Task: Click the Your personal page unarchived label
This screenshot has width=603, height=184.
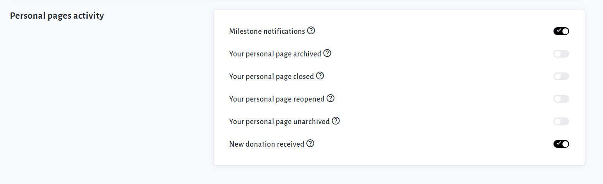Action: click(279, 121)
